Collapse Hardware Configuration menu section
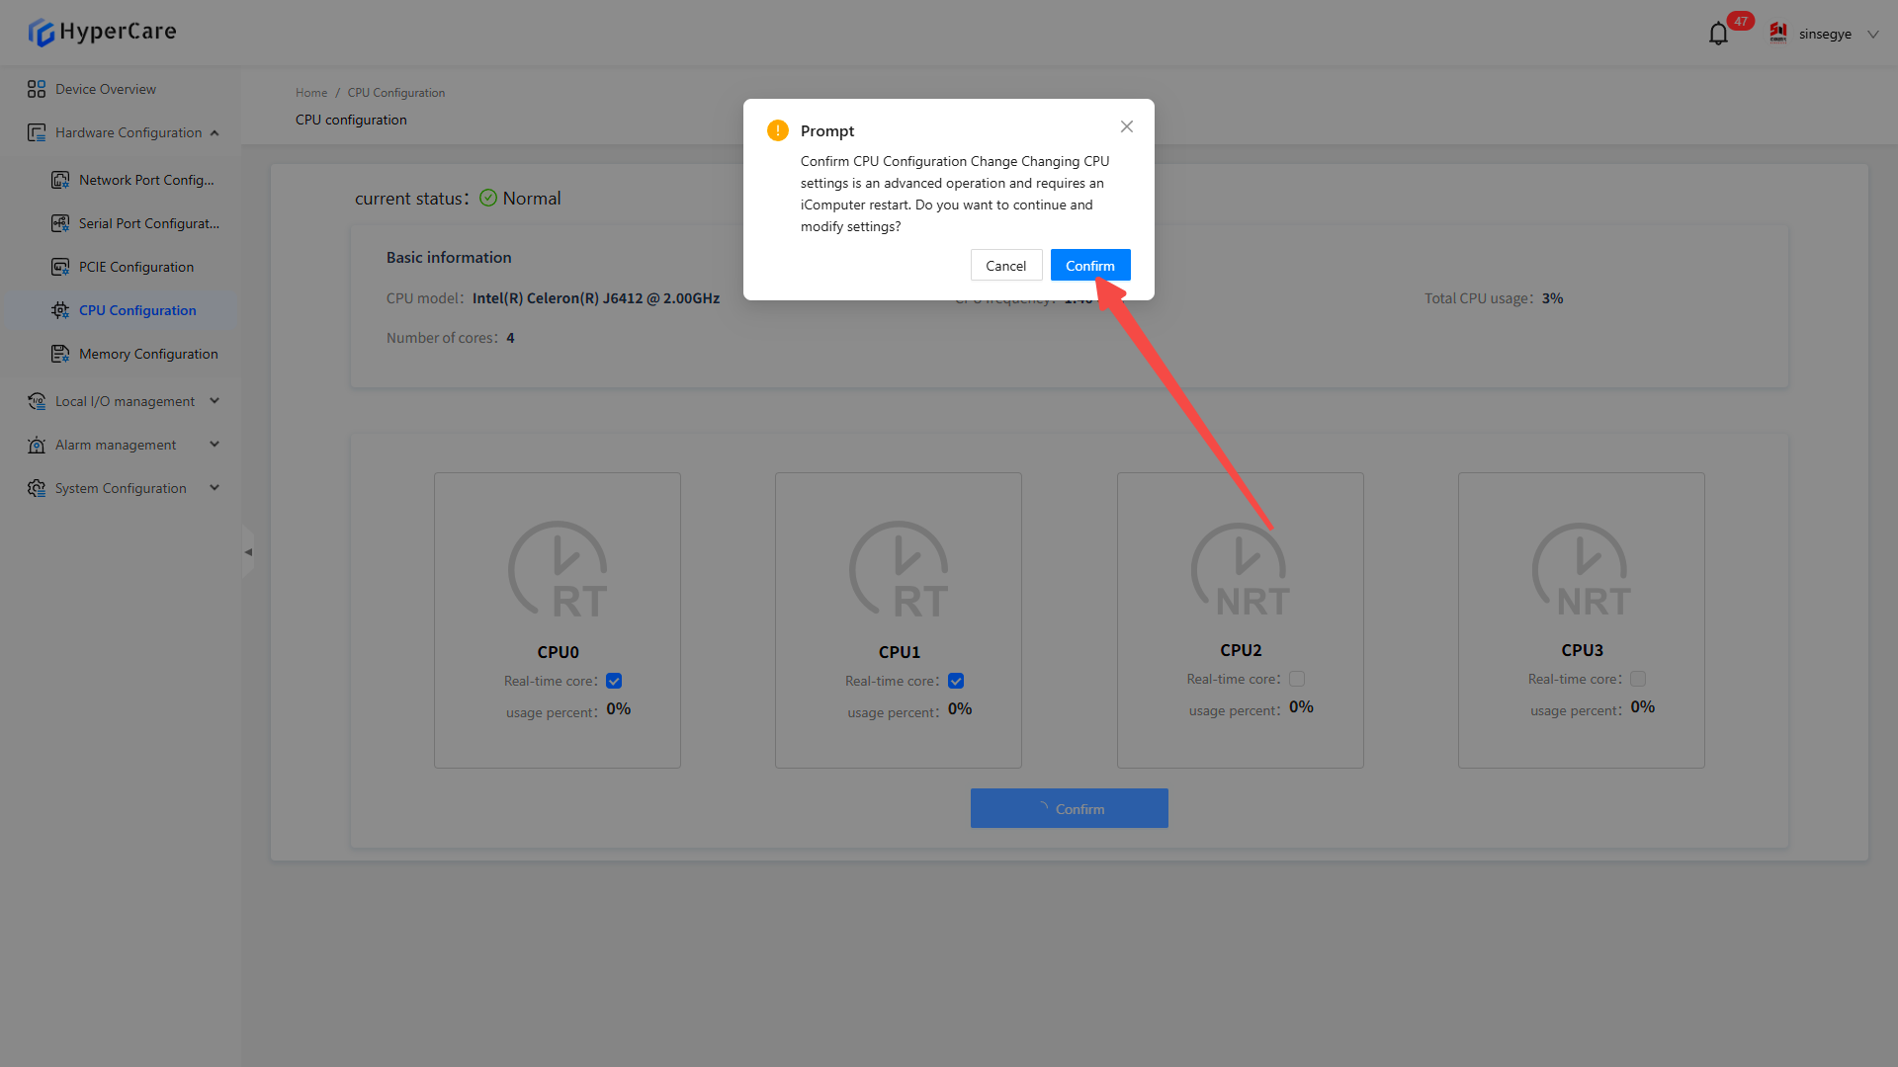1898x1067 pixels. tap(215, 132)
